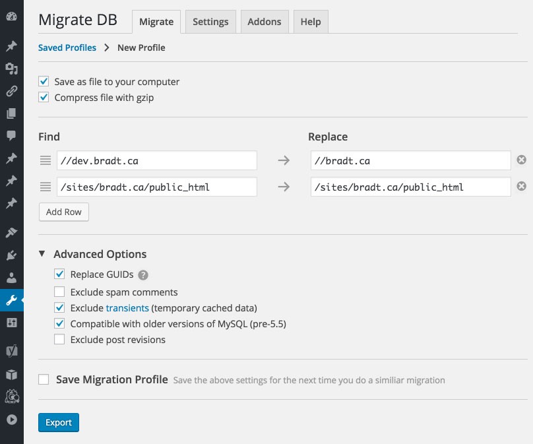The width and height of the screenshot is (533, 444).
Task: Open the Users sidebar icon
Action: point(11,278)
